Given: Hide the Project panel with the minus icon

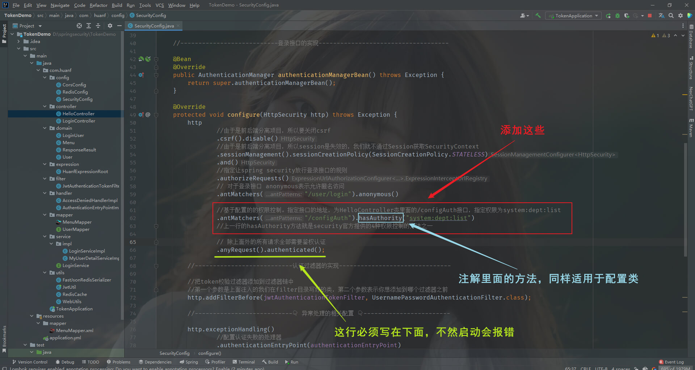Looking at the screenshot, I should point(119,26).
